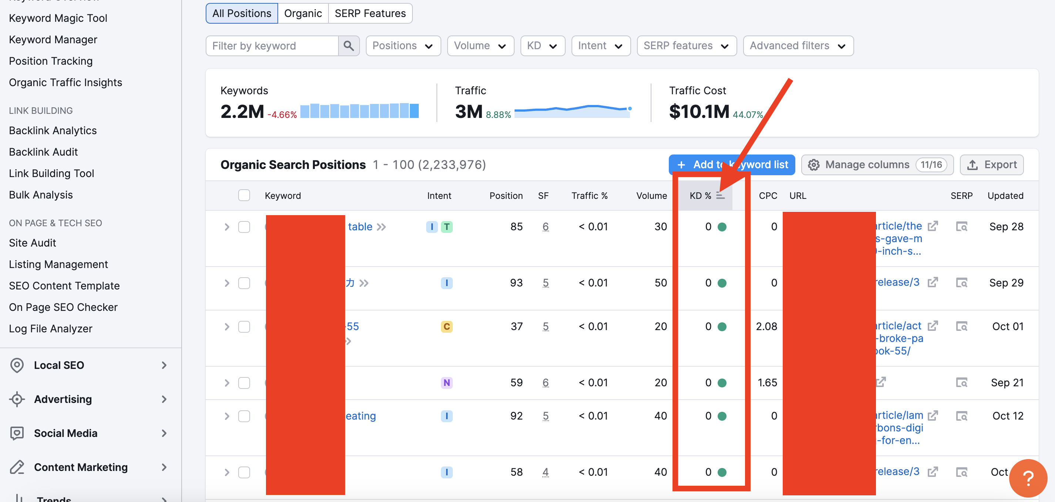The image size is (1055, 502).
Task: Open Keyword Magic Tool in sidebar
Action: pos(58,18)
